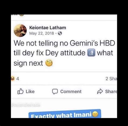The image size is (128, 126).
Task: Open the May 22, 2018 timestamp
Action: (x=42, y=33)
